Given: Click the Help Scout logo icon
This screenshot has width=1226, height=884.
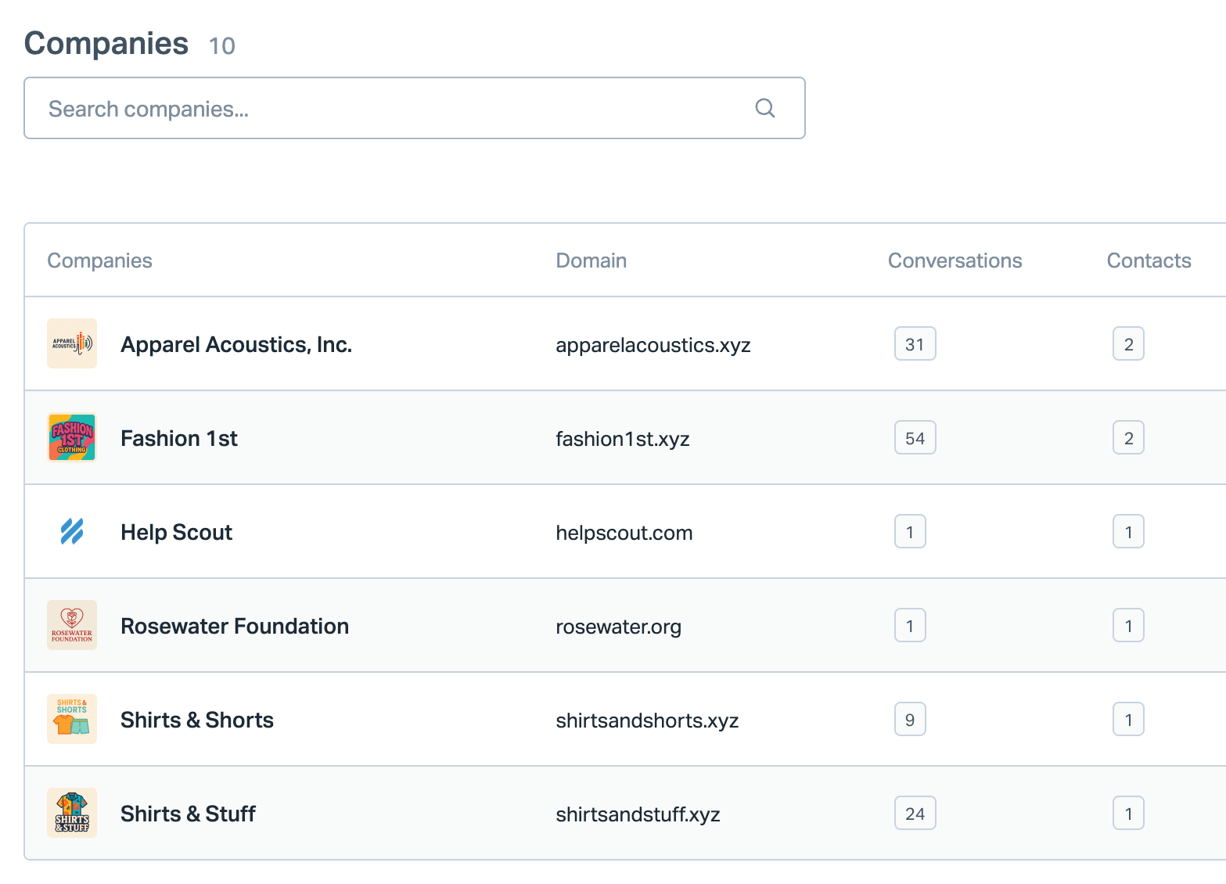Looking at the screenshot, I should coord(72,531).
